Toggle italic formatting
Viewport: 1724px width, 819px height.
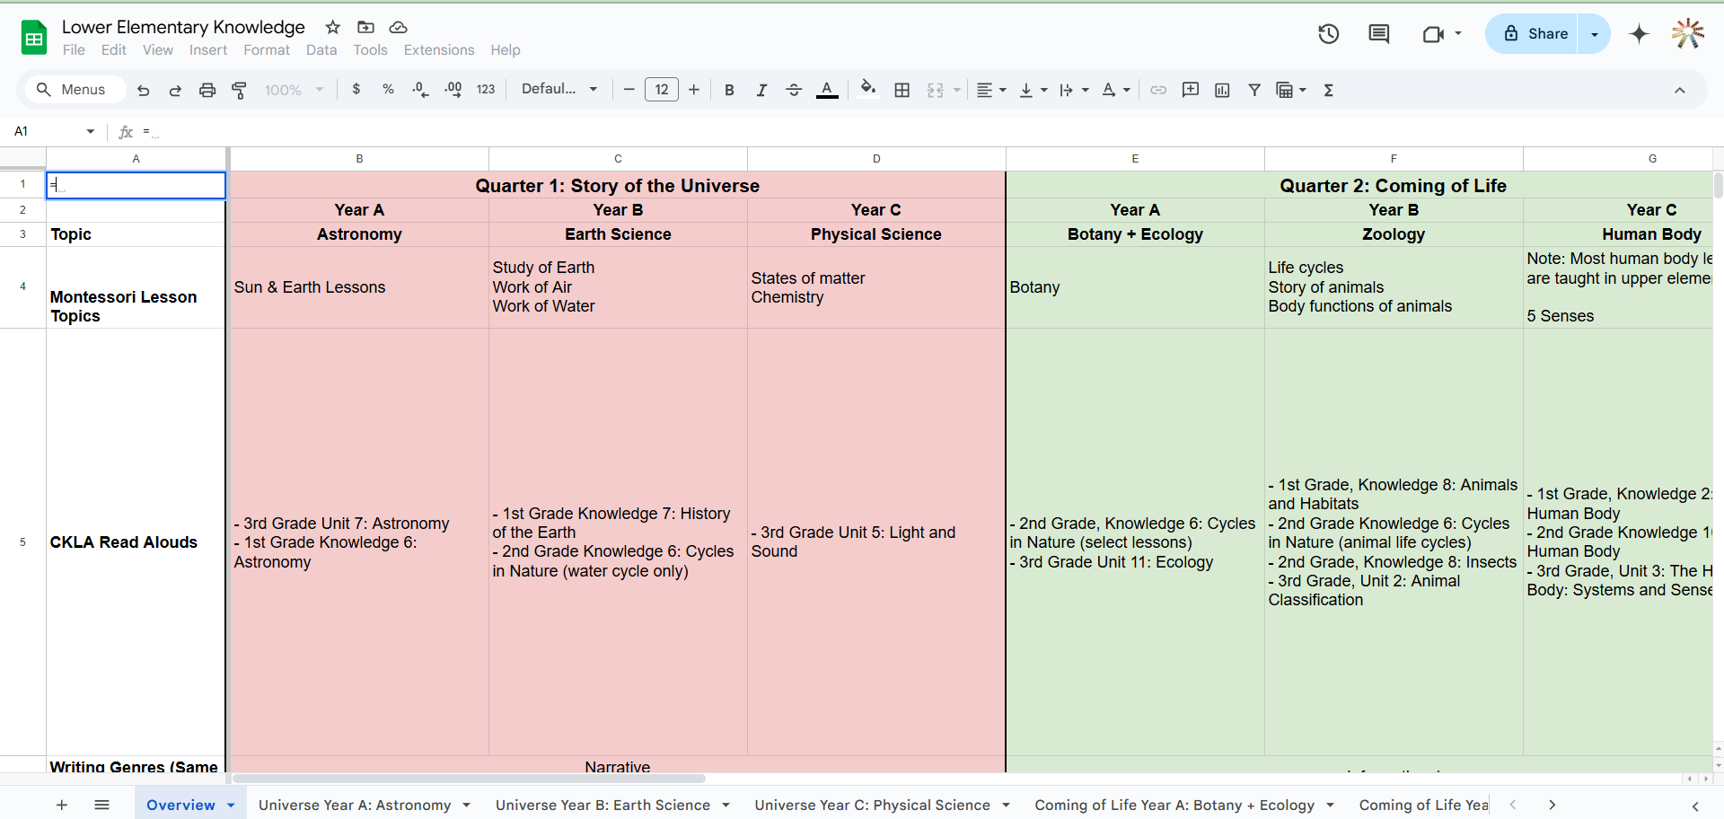pos(761,90)
